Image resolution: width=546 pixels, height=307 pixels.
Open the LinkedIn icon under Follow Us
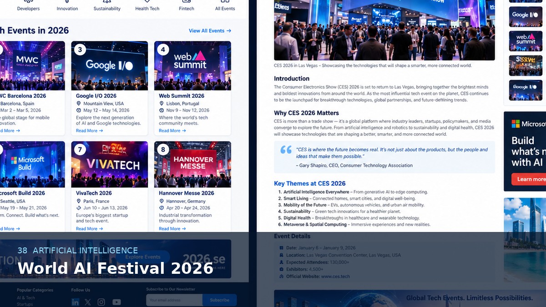click(76, 302)
